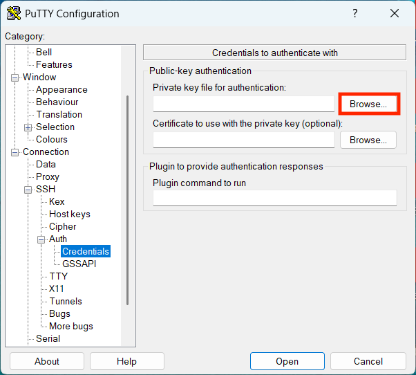The height and width of the screenshot is (375, 416).
Task: Select the Behaviour category
Action: pyautogui.click(x=57, y=102)
